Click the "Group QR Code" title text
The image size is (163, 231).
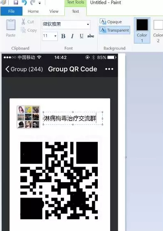pyautogui.click(x=73, y=69)
